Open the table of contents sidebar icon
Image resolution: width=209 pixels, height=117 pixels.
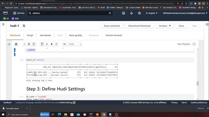tap(9, 44)
